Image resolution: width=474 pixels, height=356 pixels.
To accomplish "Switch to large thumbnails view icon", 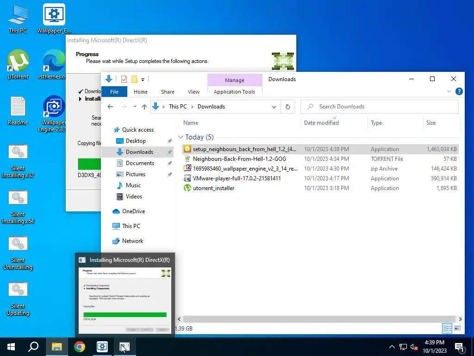I will 457,328.
